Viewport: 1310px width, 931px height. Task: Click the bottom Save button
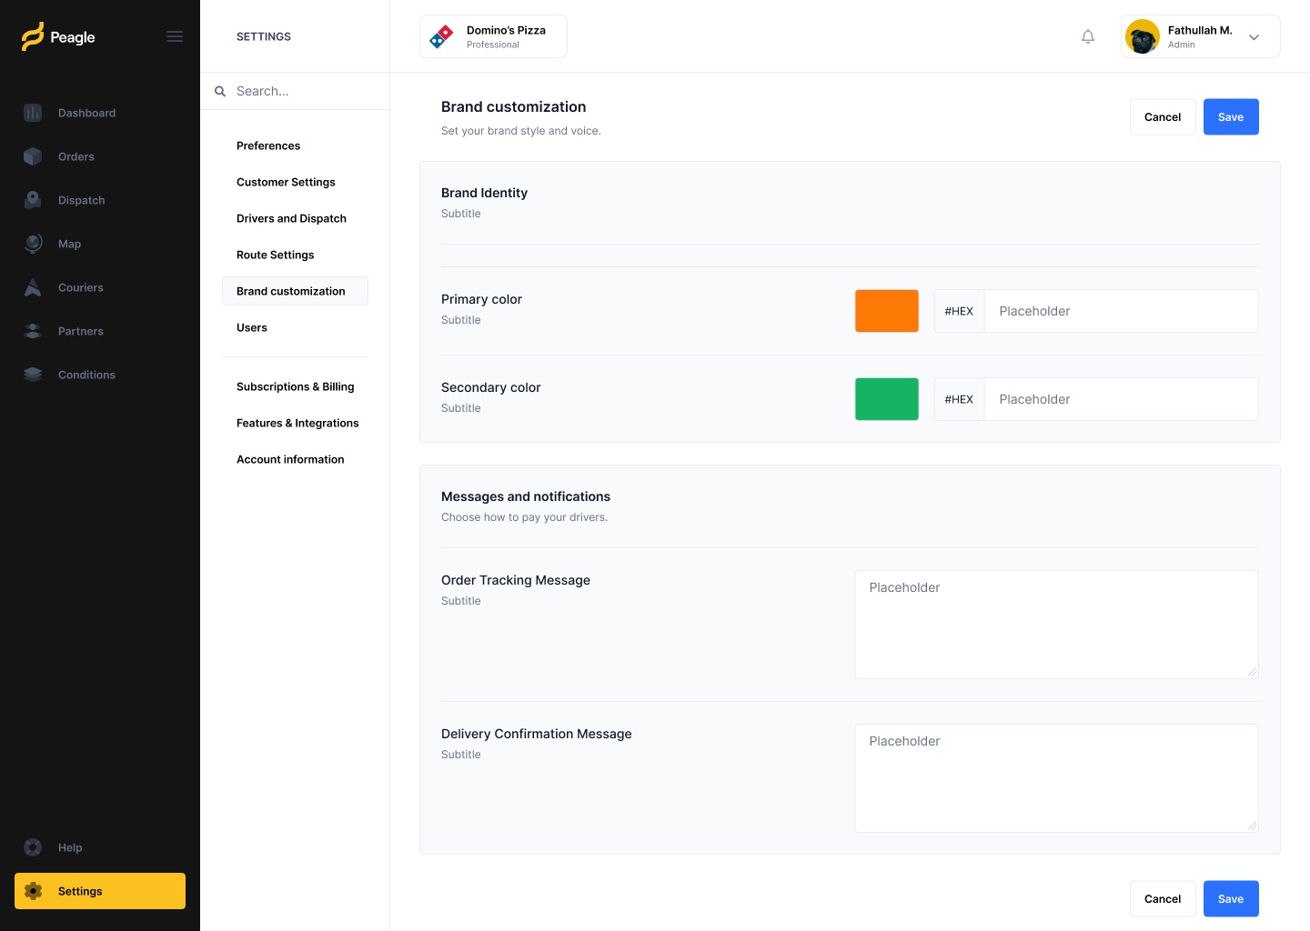click(1231, 898)
